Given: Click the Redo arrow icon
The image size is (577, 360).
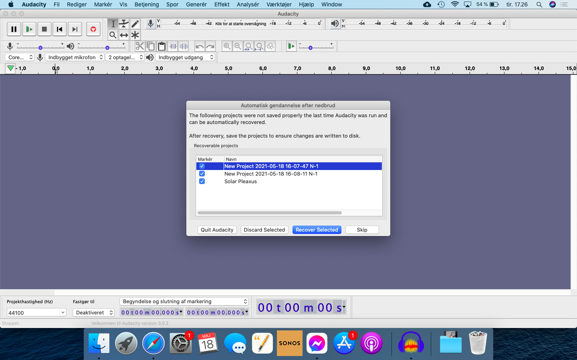Looking at the screenshot, I should click(x=210, y=46).
